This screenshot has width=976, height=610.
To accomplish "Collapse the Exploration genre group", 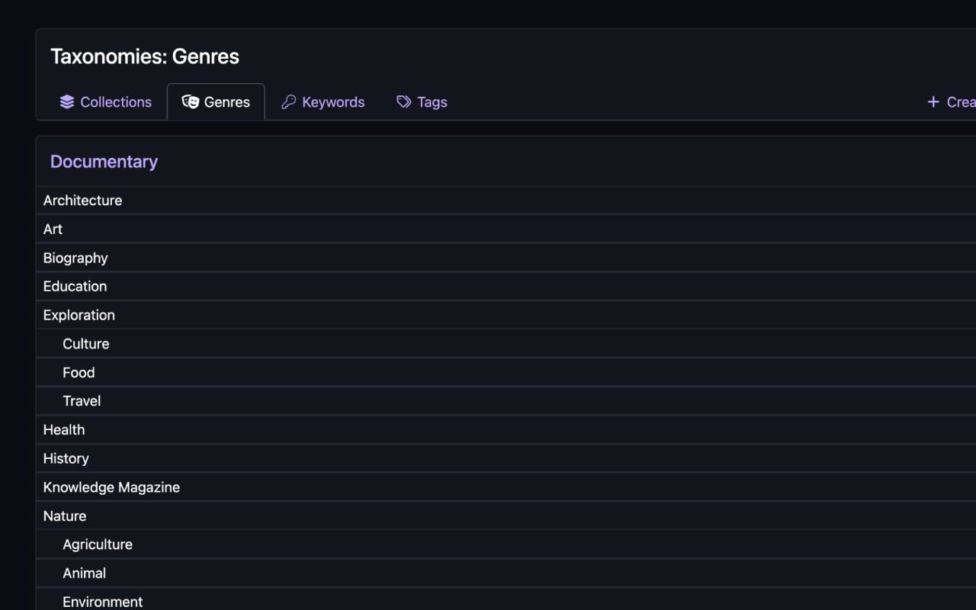I will [x=79, y=315].
